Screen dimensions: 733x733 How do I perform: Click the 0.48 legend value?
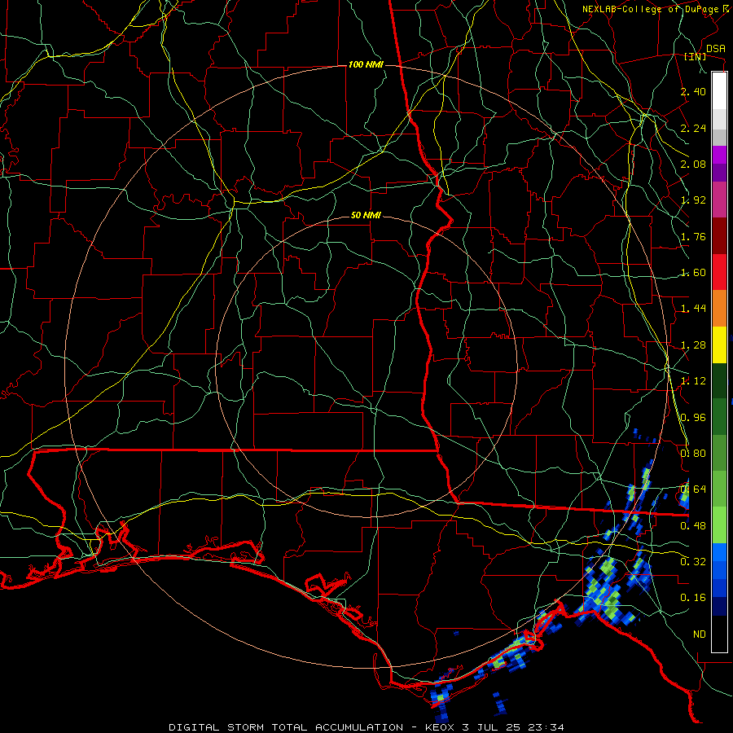693,526
